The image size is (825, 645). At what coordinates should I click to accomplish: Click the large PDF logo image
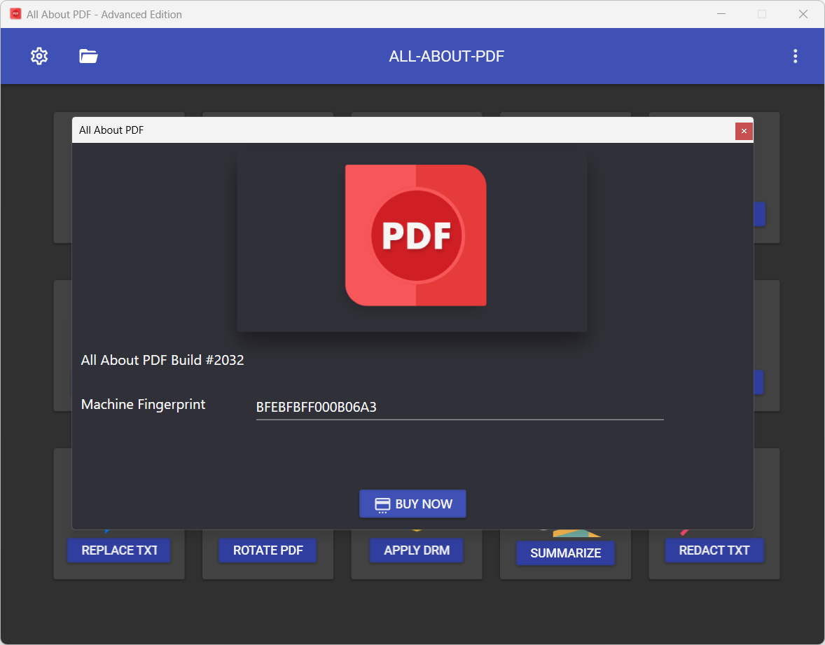[416, 235]
